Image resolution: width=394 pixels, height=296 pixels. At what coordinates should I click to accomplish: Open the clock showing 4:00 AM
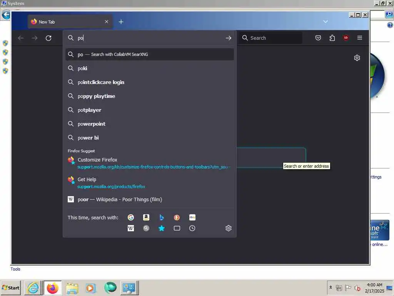click(374, 288)
